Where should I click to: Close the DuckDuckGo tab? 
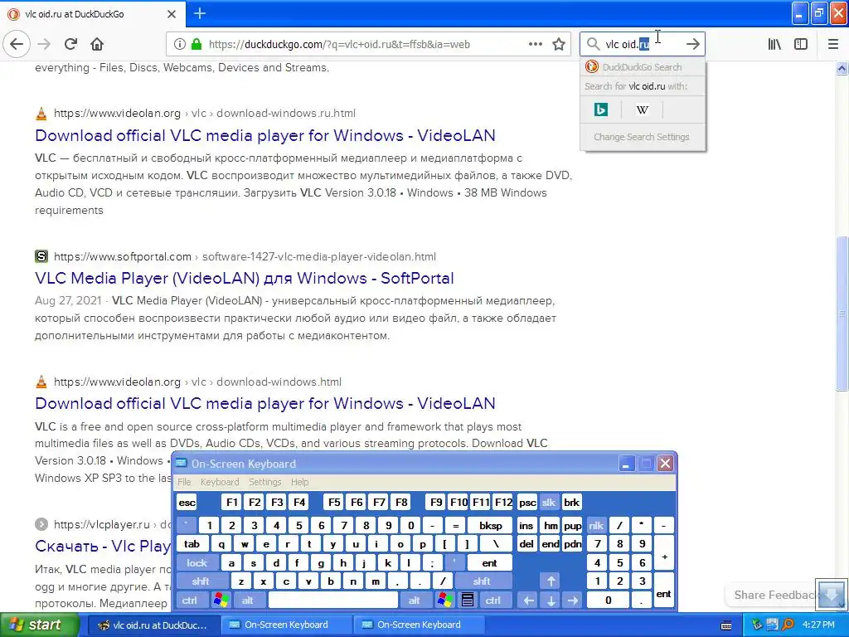(x=171, y=14)
